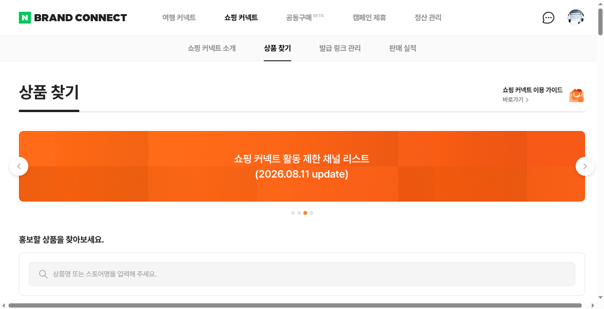Click scrollbar down arrow button

point(600,298)
